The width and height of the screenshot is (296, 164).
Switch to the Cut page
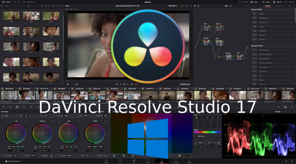tap(120, 161)
